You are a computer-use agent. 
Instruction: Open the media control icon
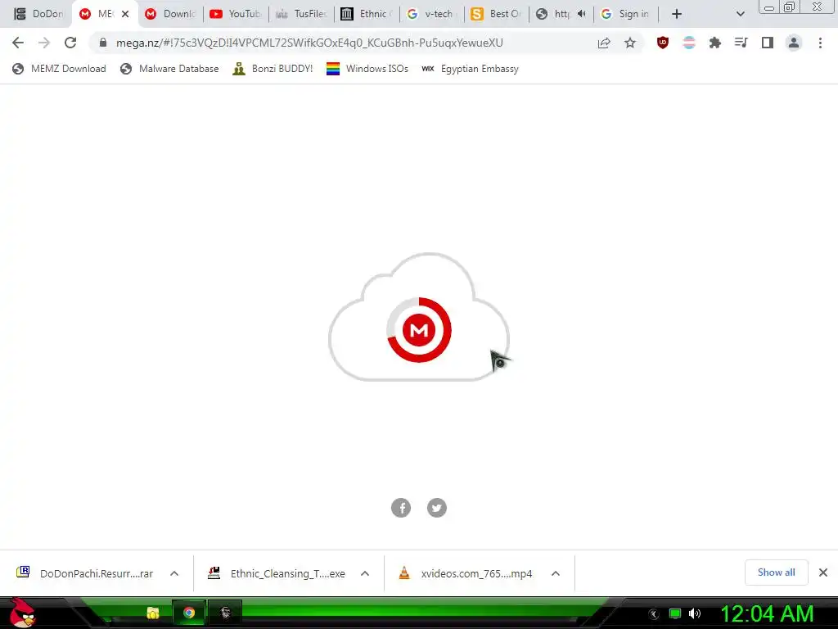pyautogui.click(x=741, y=43)
